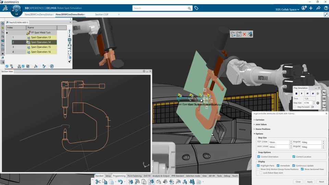Open 3DS Collab Space dropdown
The height and width of the screenshot is (185, 329).
pyautogui.click(x=287, y=10)
